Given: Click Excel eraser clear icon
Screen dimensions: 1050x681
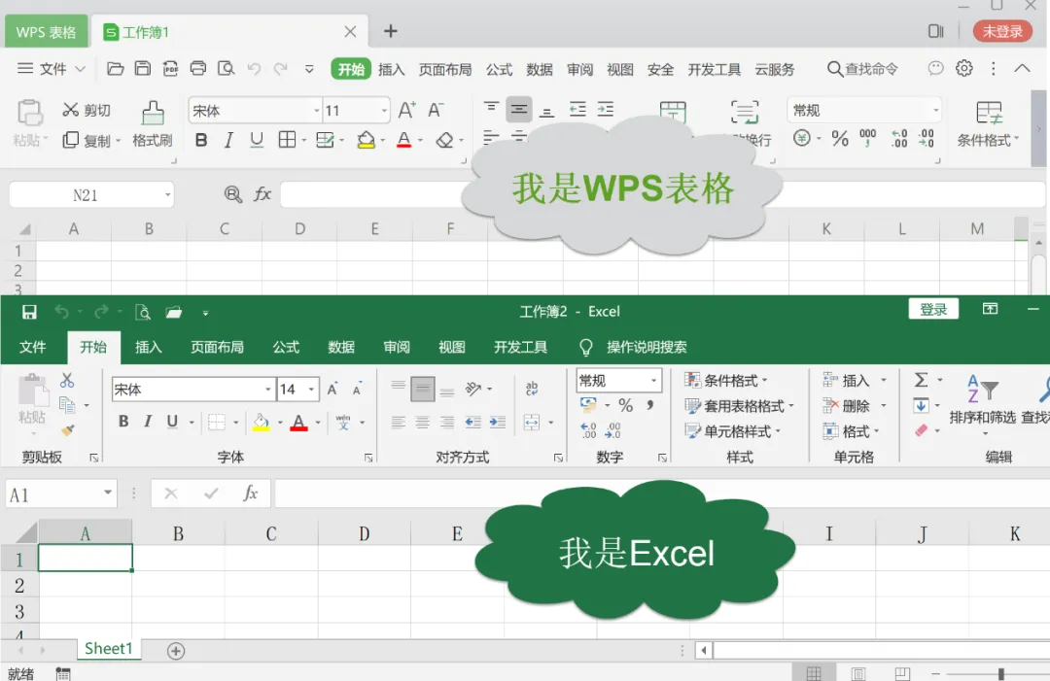Looking at the screenshot, I should pyautogui.click(x=922, y=430).
